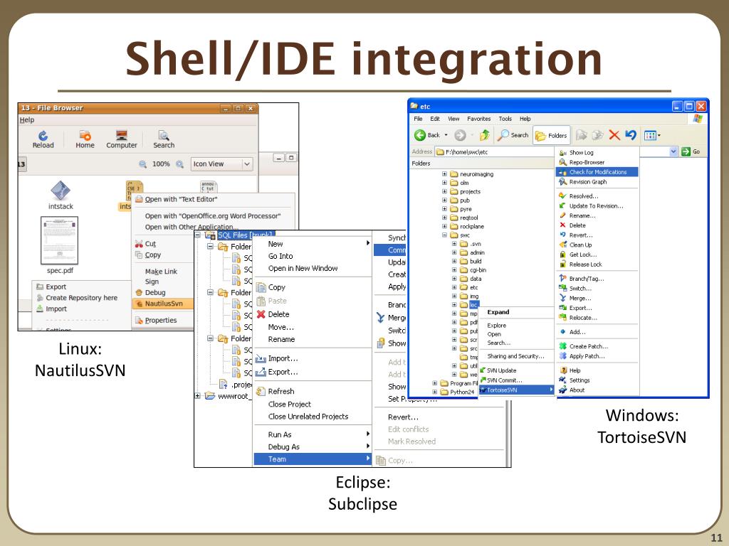Click the green Up folder icon in the etc window

(484, 135)
